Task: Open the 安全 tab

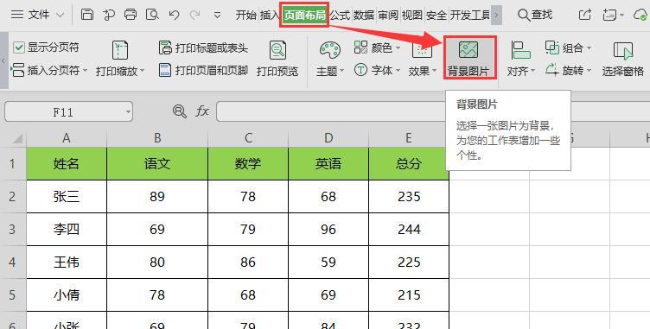Action: click(x=437, y=16)
